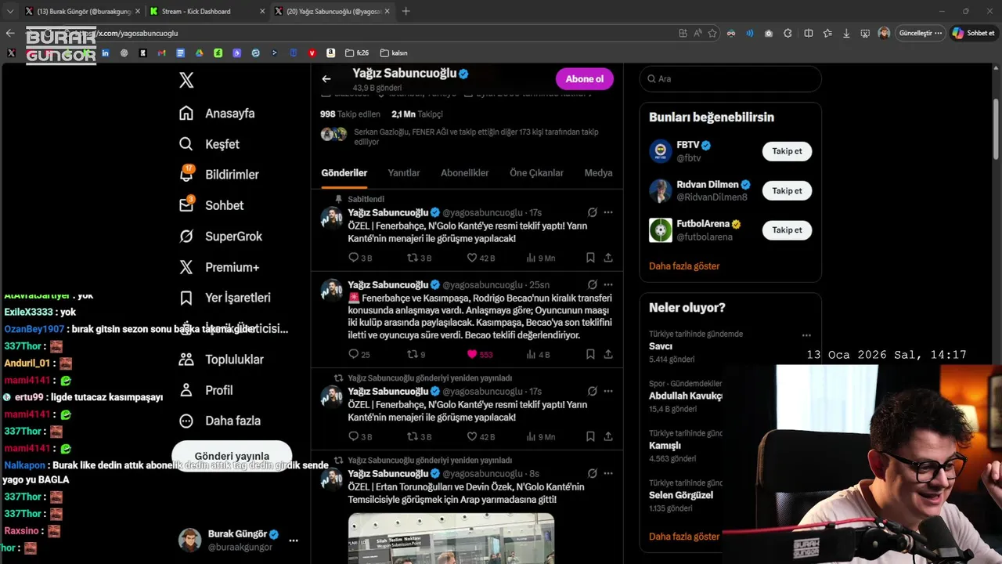Switch to Gönderiler tab
1002x564 pixels.
click(x=344, y=172)
